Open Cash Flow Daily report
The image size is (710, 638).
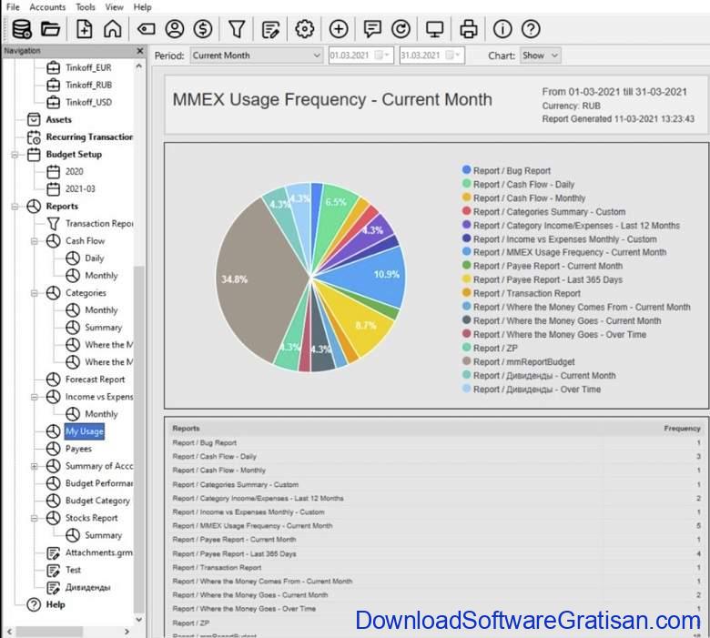(x=94, y=258)
